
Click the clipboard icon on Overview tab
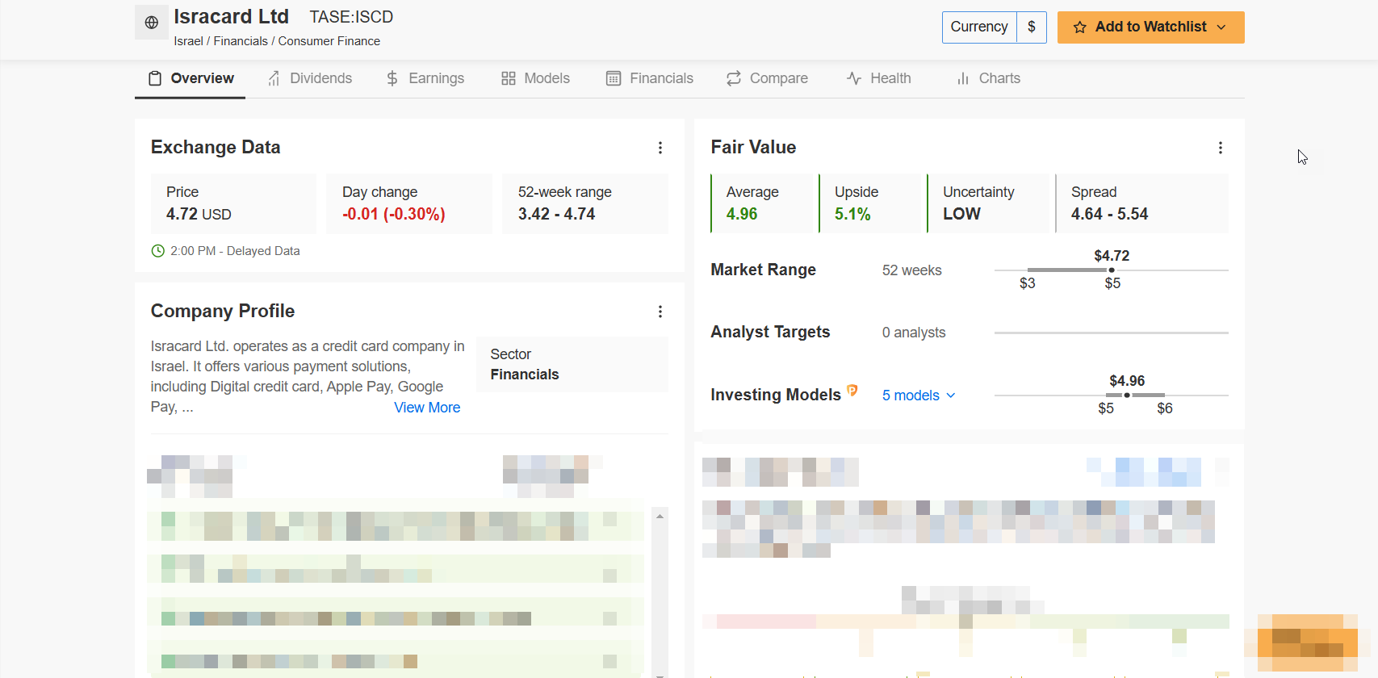point(155,78)
